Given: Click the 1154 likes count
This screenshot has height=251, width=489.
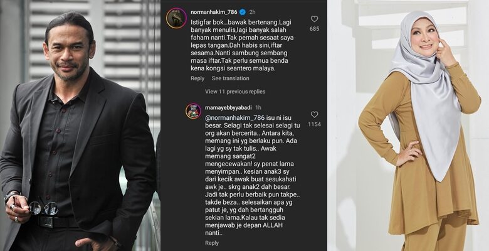Looking at the screenshot, I should (x=314, y=124).
